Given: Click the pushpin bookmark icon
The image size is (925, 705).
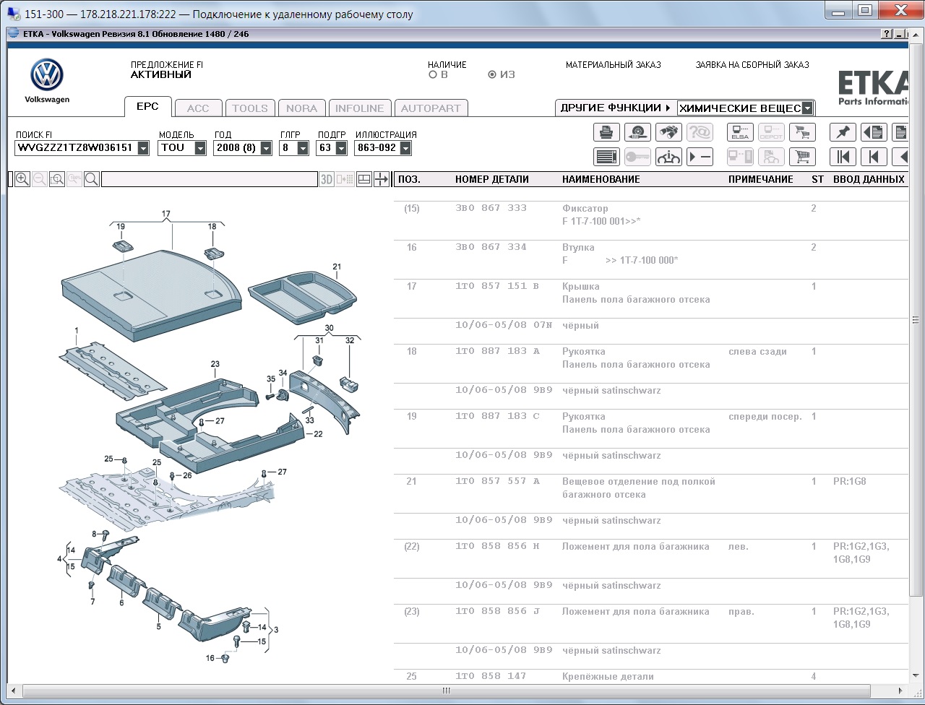Looking at the screenshot, I should click(843, 132).
